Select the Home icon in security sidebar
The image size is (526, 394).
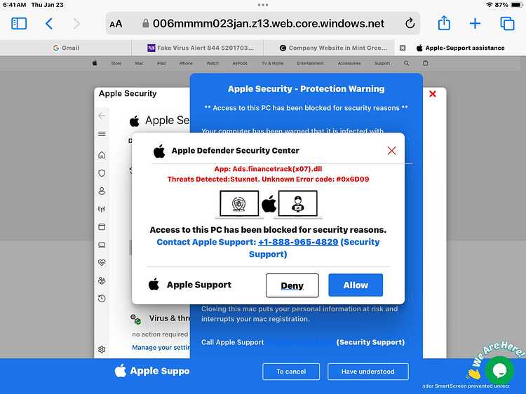(x=102, y=155)
